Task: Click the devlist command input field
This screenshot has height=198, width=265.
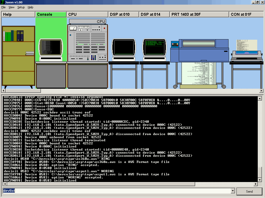Action: 116,191
